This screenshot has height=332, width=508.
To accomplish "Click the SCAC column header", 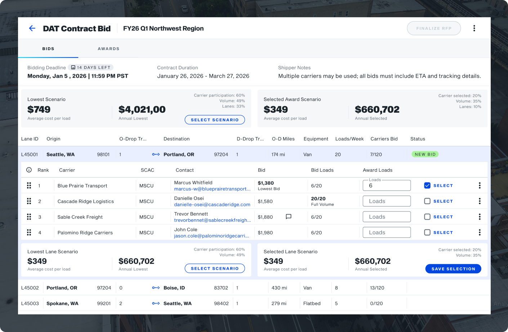I will [147, 170].
